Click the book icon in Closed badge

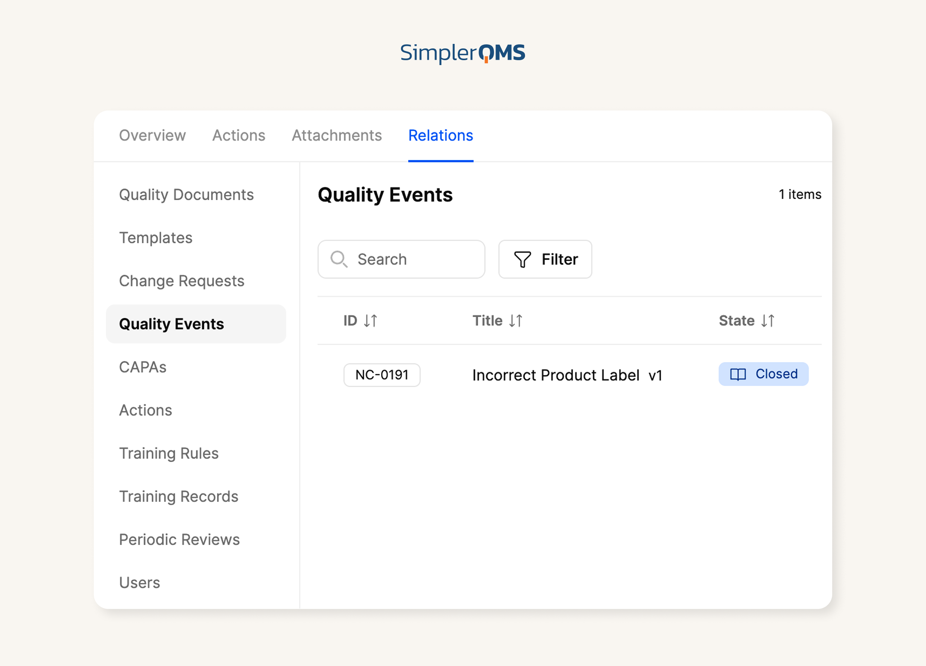point(738,374)
